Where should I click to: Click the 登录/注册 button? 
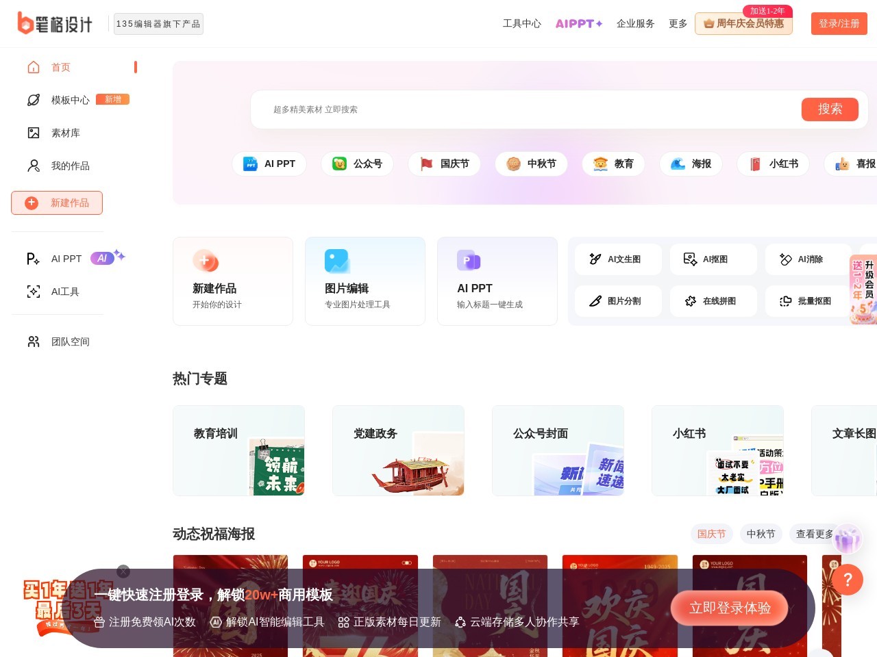tap(839, 23)
